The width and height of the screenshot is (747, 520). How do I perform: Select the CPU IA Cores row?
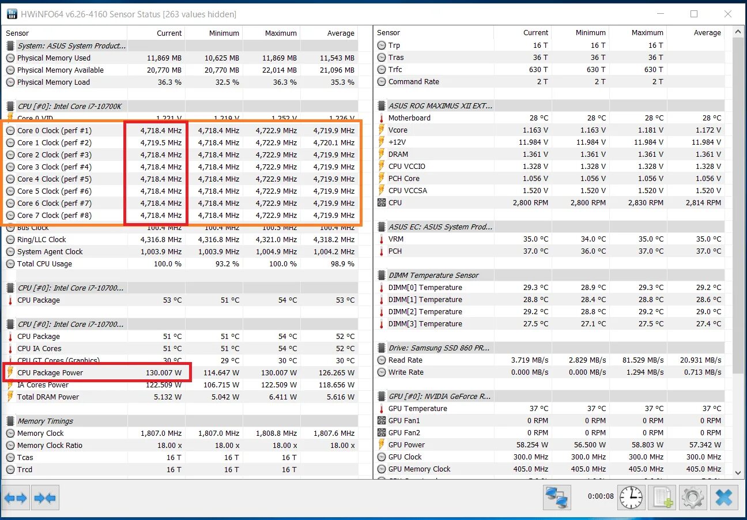(180, 349)
